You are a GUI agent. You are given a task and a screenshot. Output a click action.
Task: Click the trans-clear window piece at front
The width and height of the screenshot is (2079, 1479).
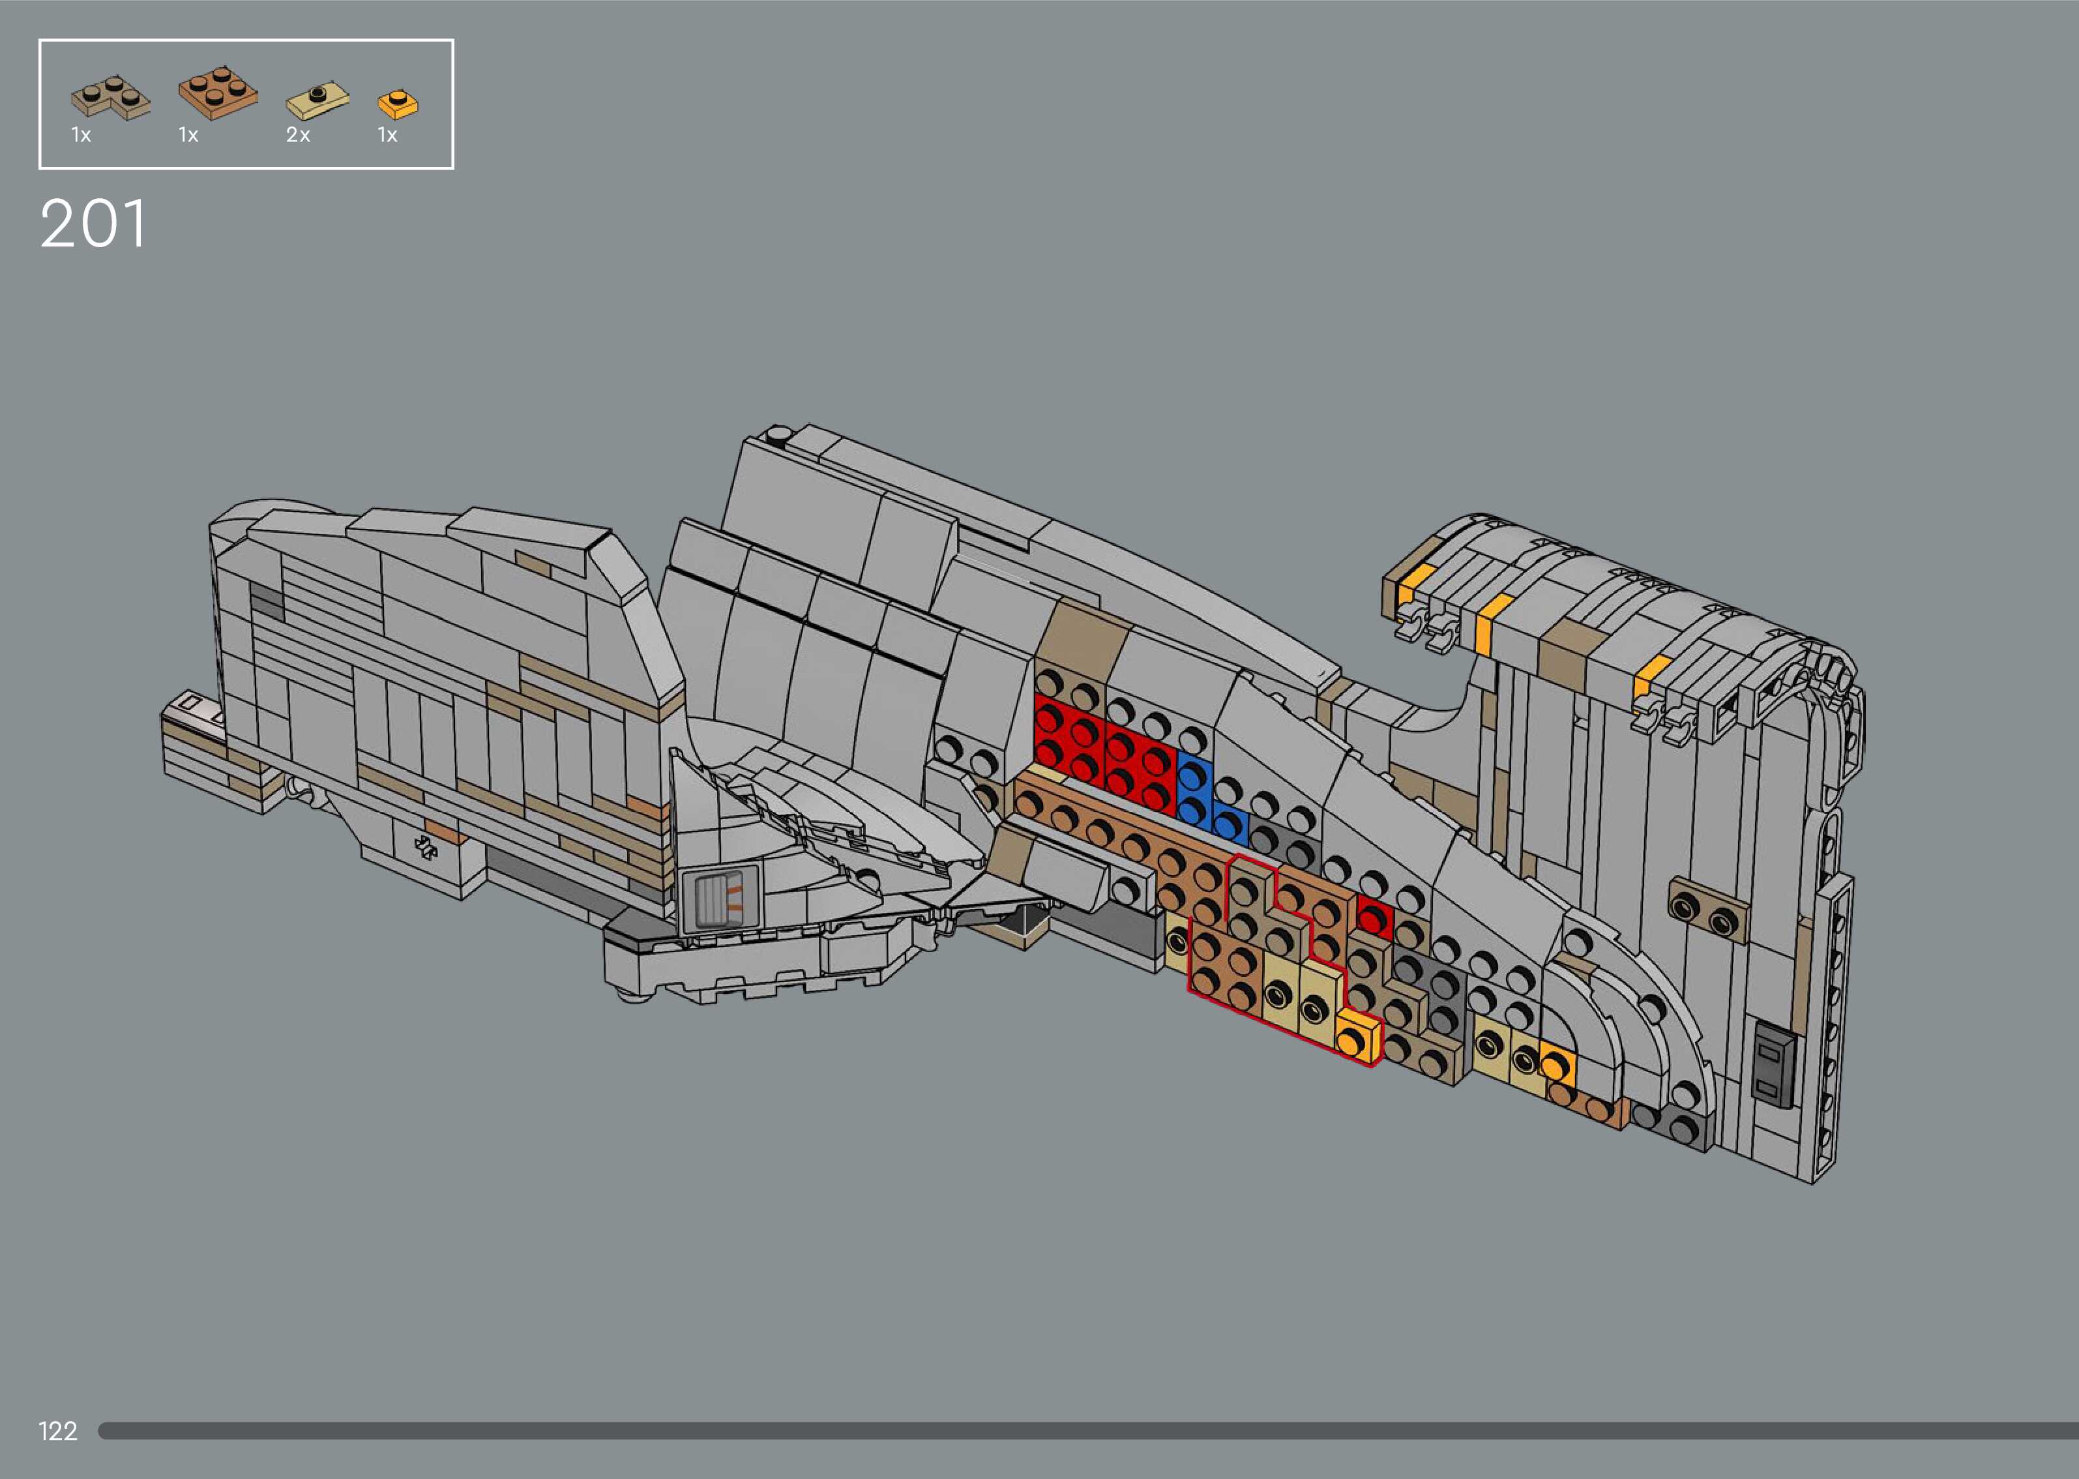tap(718, 901)
